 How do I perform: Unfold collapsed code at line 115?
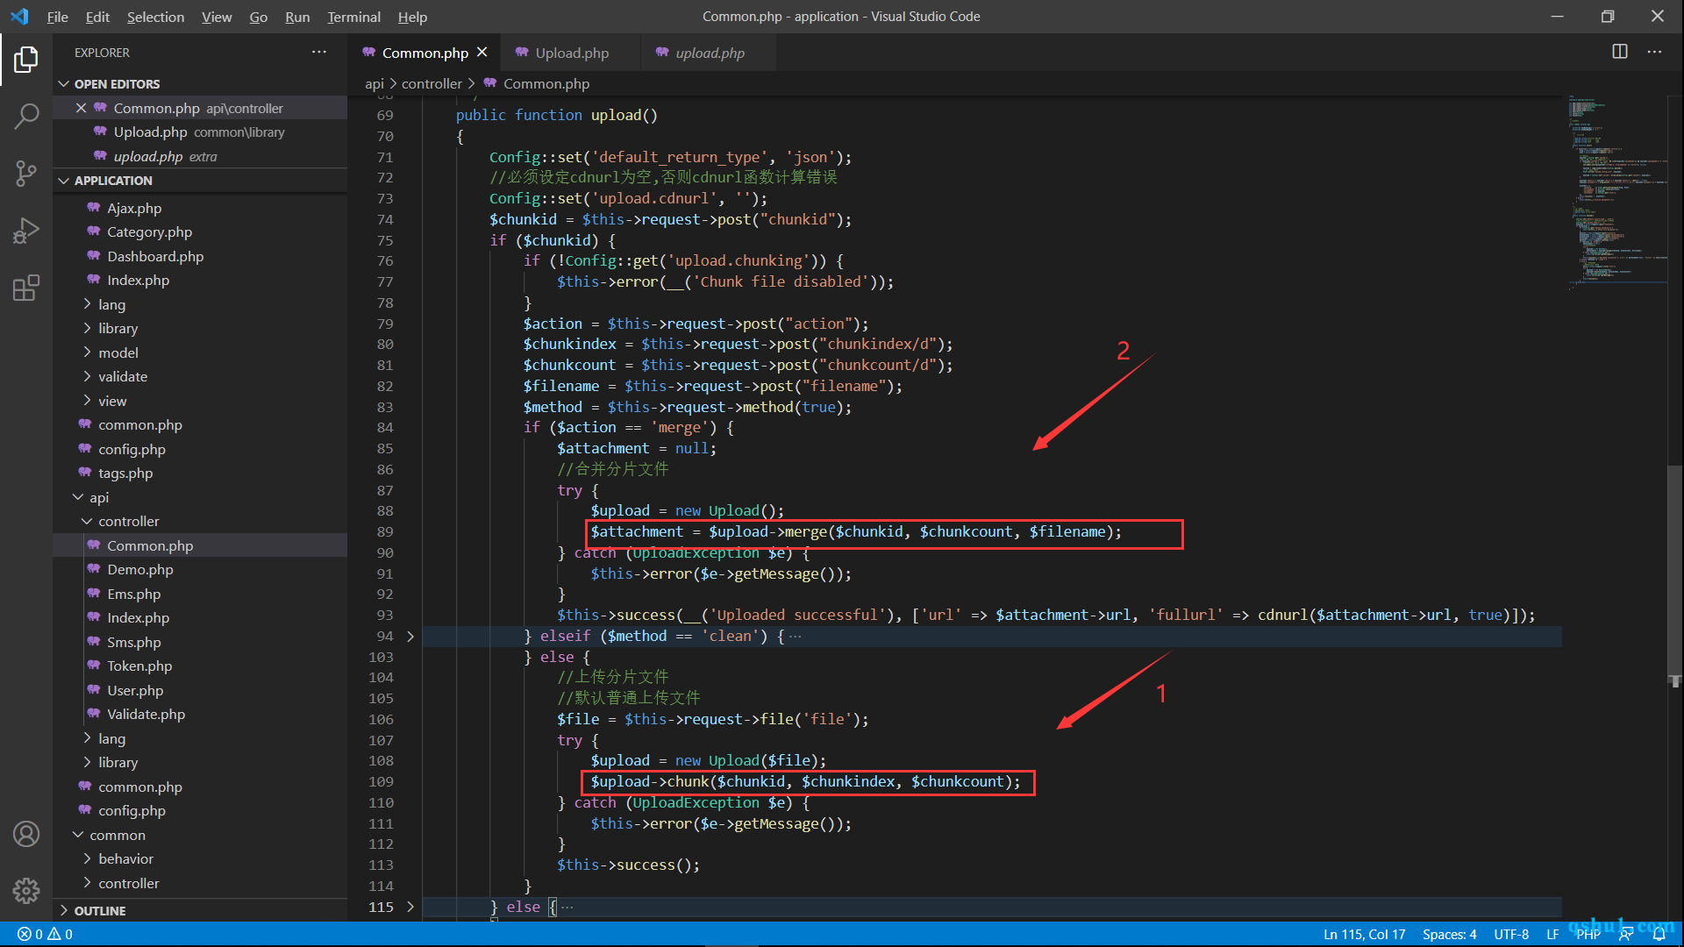[410, 907]
